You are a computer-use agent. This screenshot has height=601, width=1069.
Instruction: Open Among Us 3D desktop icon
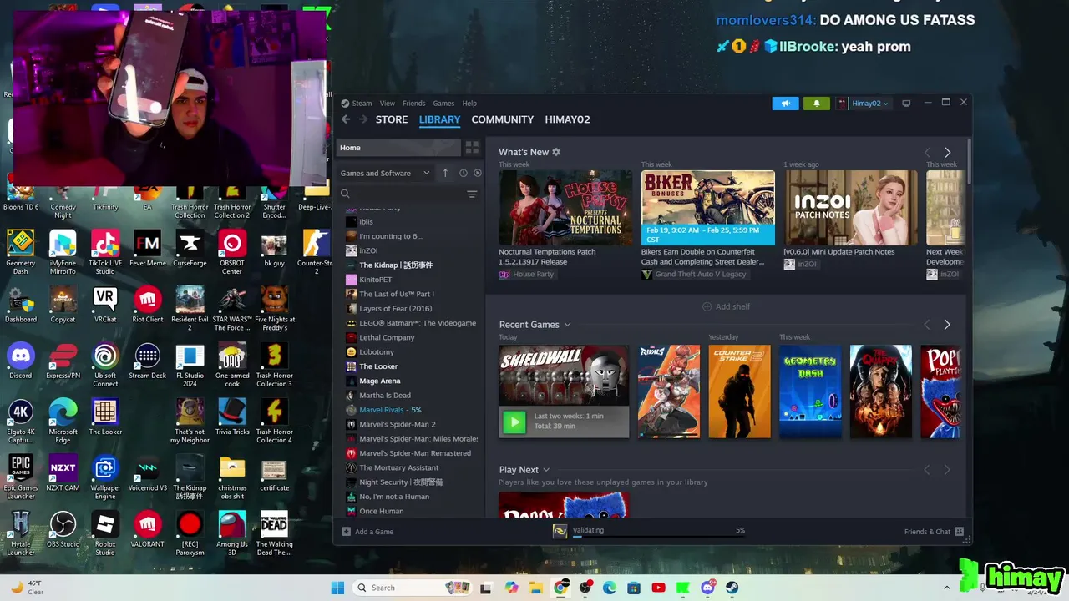(232, 533)
